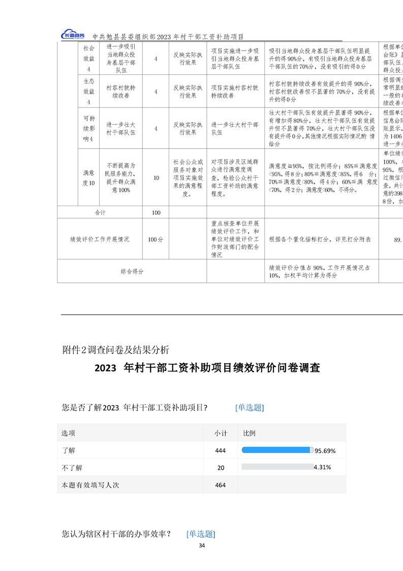Click the count 444 in survey table
This screenshot has width=403, height=571.
pyautogui.click(x=220, y=450)
